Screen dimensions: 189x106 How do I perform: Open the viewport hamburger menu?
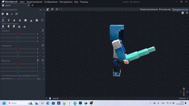click(187, 13)
